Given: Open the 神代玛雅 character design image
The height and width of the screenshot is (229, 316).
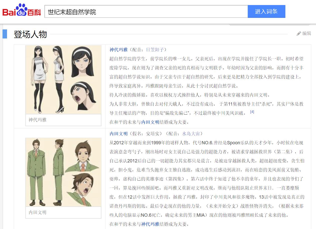Looking at the screenshot, I should point(63,79).
